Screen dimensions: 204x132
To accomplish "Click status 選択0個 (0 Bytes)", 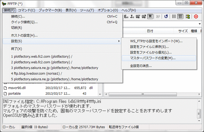I will (35, 127).
